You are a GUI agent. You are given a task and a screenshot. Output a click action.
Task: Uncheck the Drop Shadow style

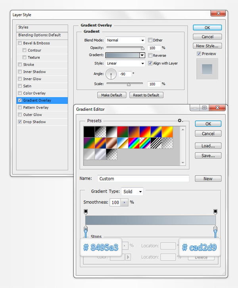coord(20,122)
